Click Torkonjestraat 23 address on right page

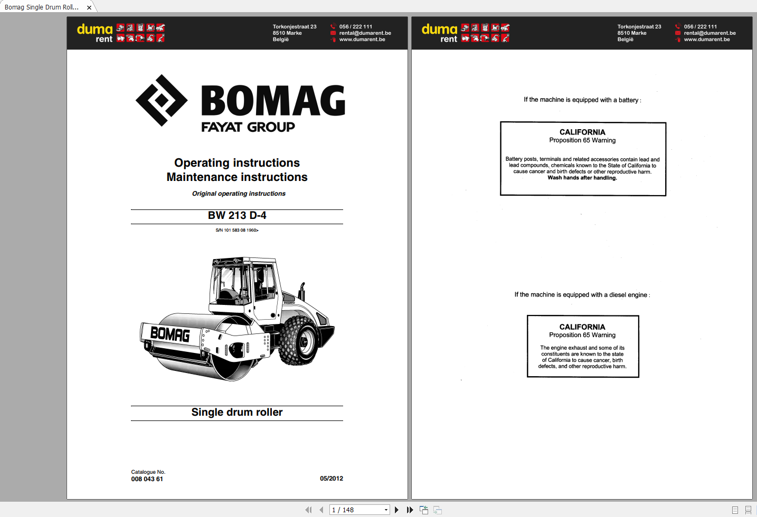coord(639,26)
